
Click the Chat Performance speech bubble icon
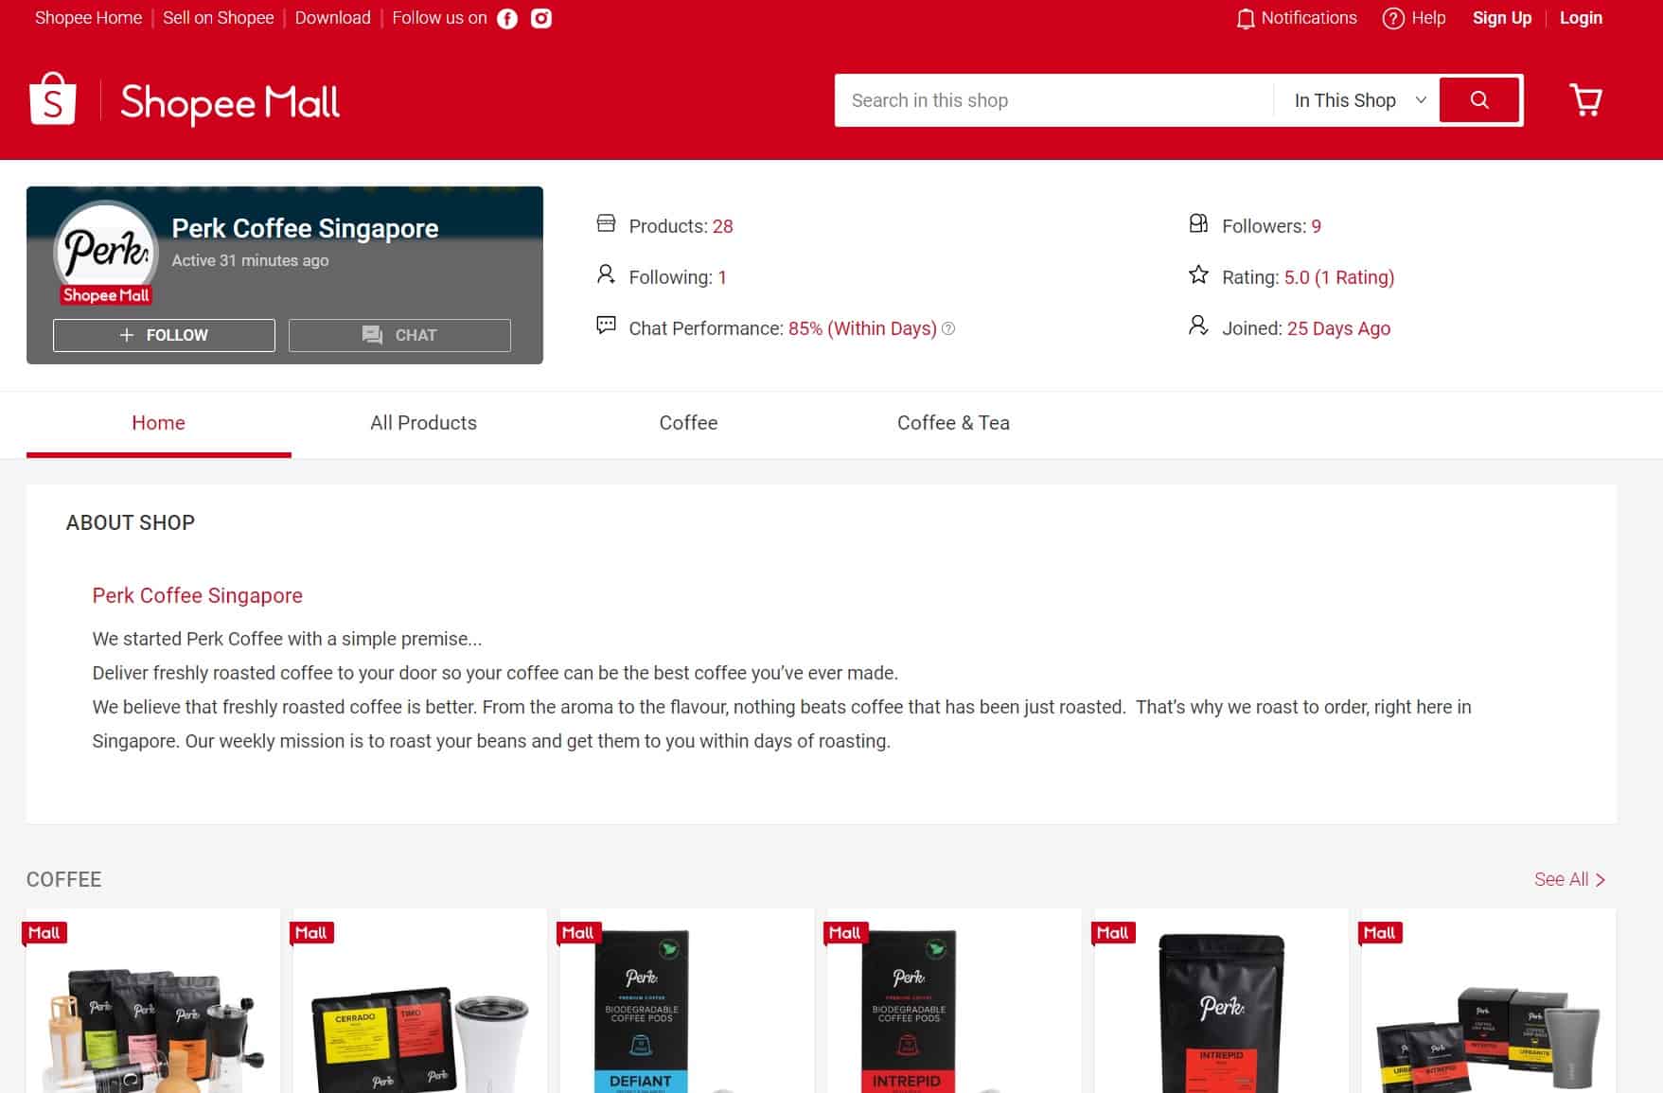606,326
